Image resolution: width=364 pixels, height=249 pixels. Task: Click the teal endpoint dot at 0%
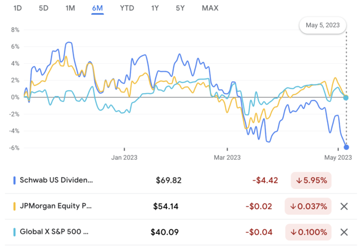coord(346,98)
